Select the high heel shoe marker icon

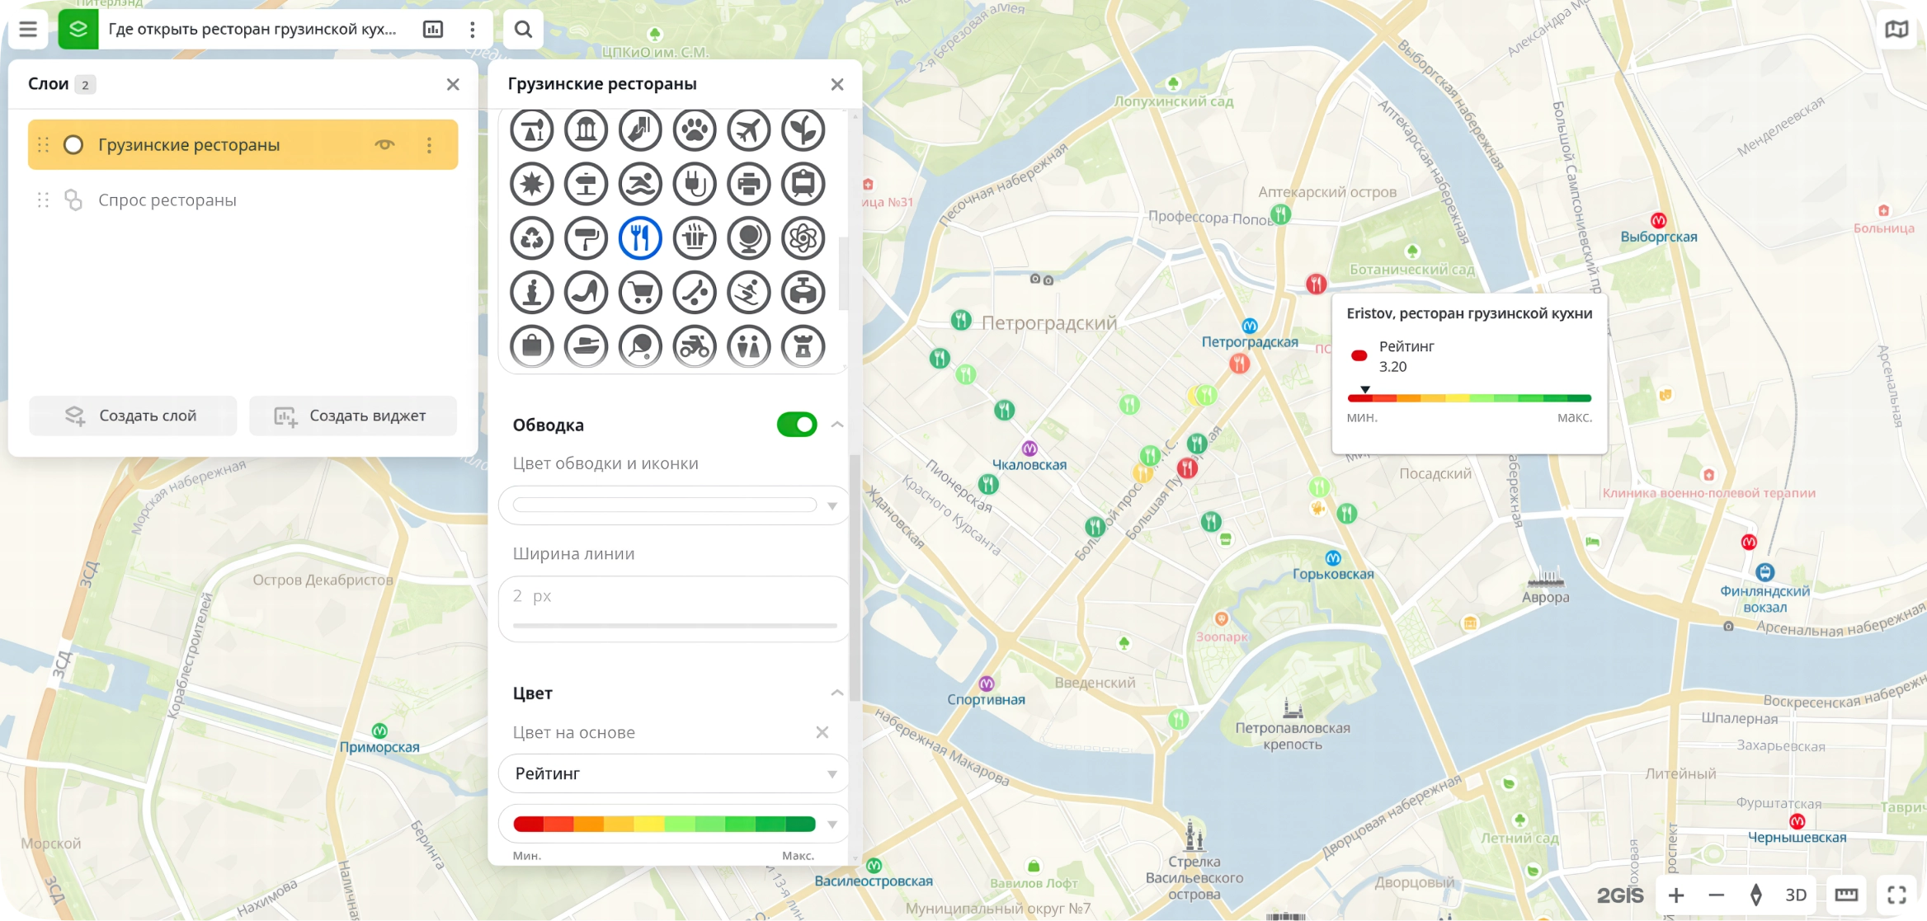[x=587, y=292]
